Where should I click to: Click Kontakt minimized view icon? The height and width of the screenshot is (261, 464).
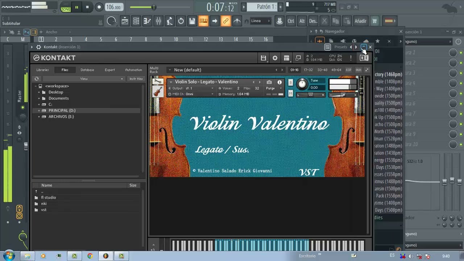298,58
